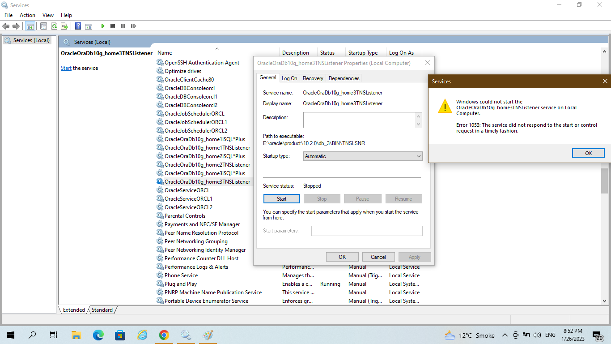Screen dimensions: 611x344
Task: Click gear icon next to OracleServiceORCL2
Action: click(x=160, y=207)
